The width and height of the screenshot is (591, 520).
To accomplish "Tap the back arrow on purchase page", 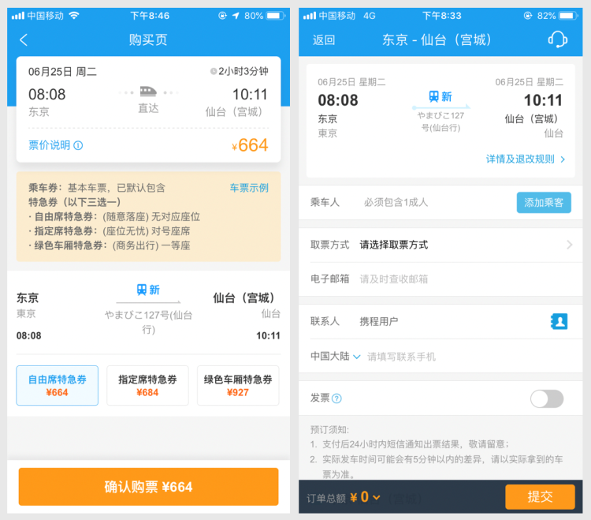I will point(24,39).
